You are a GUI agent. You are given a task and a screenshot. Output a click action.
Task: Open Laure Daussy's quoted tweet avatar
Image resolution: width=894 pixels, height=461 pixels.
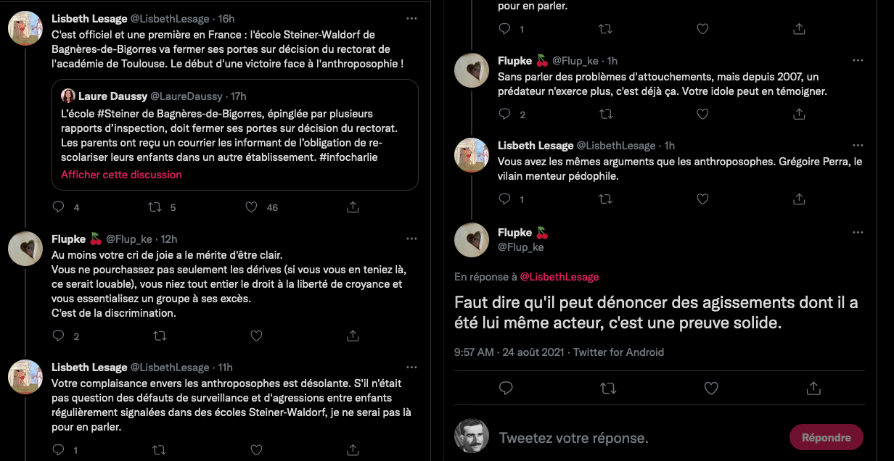[68, 96]
